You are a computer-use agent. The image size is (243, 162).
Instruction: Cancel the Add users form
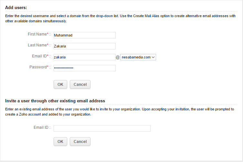[80, 85]
